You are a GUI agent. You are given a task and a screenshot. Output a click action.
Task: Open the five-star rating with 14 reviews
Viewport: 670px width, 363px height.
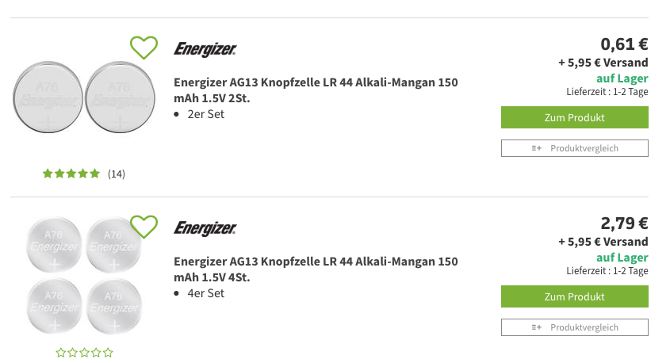point(71,174)
